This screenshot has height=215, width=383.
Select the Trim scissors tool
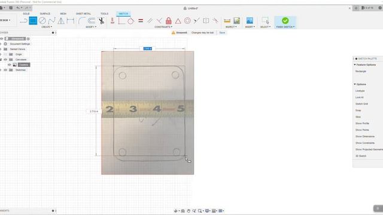point(101,21)
